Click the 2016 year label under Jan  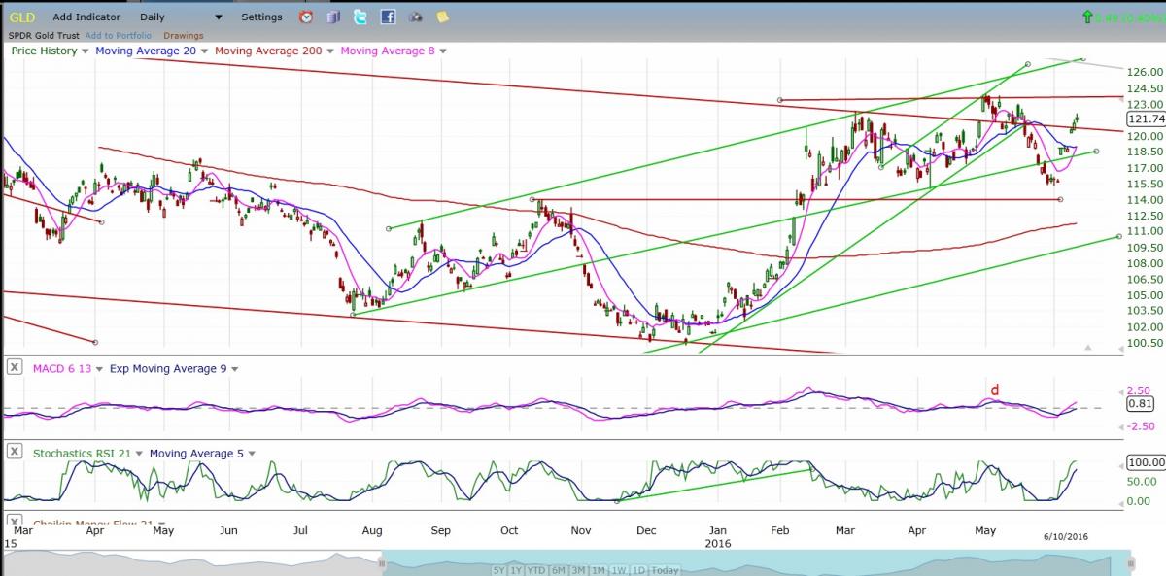[718, 544]
